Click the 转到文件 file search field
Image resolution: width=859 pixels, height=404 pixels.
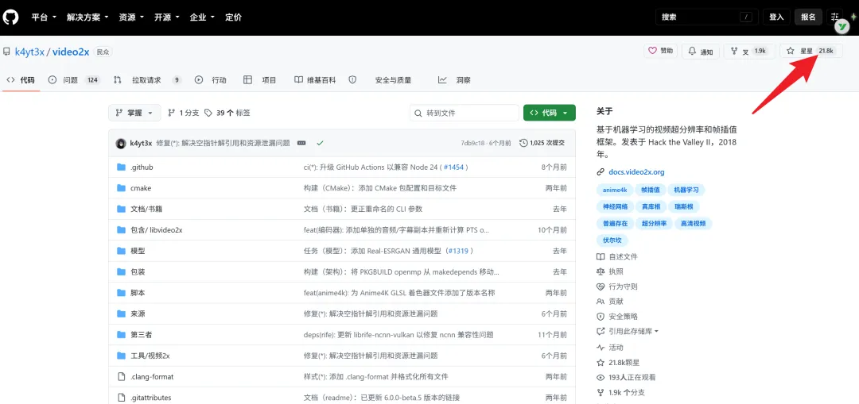click(464, 113)
